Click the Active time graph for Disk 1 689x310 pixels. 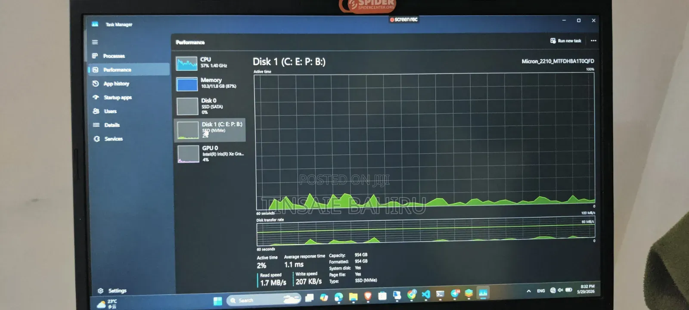424,140
